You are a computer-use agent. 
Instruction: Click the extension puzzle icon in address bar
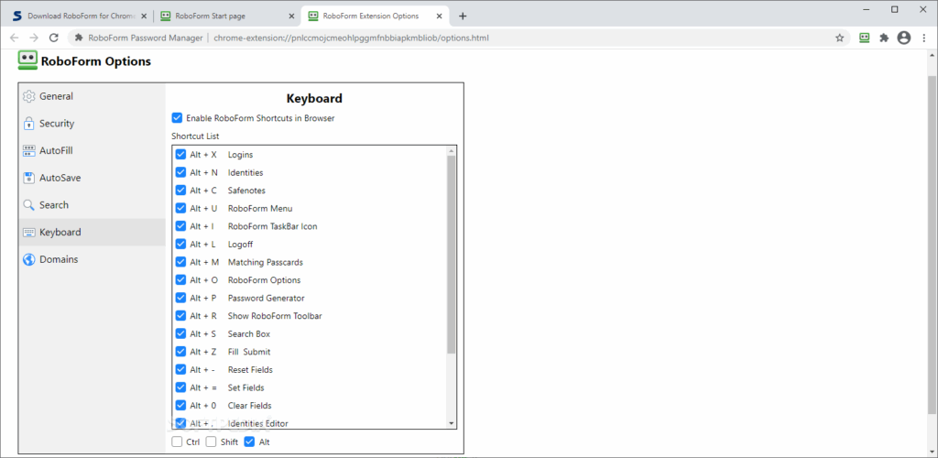[79, 38]
